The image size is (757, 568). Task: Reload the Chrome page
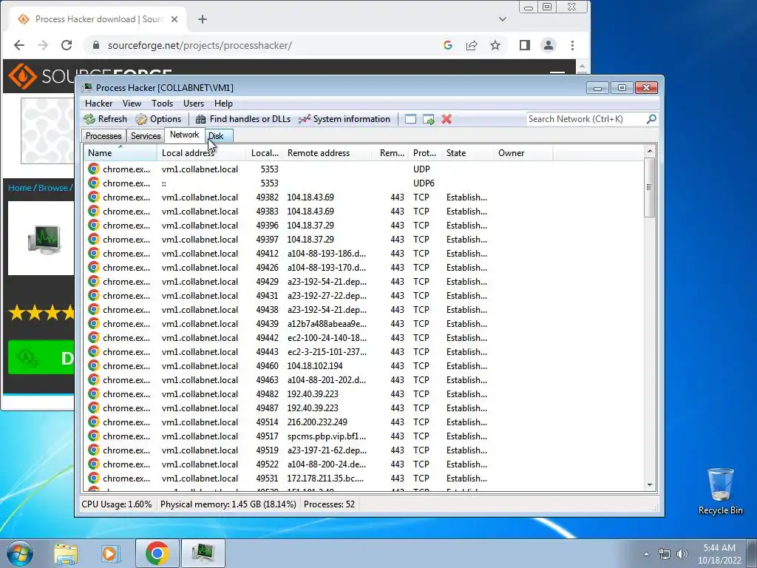pyautogui.click(x=67, y=45)
